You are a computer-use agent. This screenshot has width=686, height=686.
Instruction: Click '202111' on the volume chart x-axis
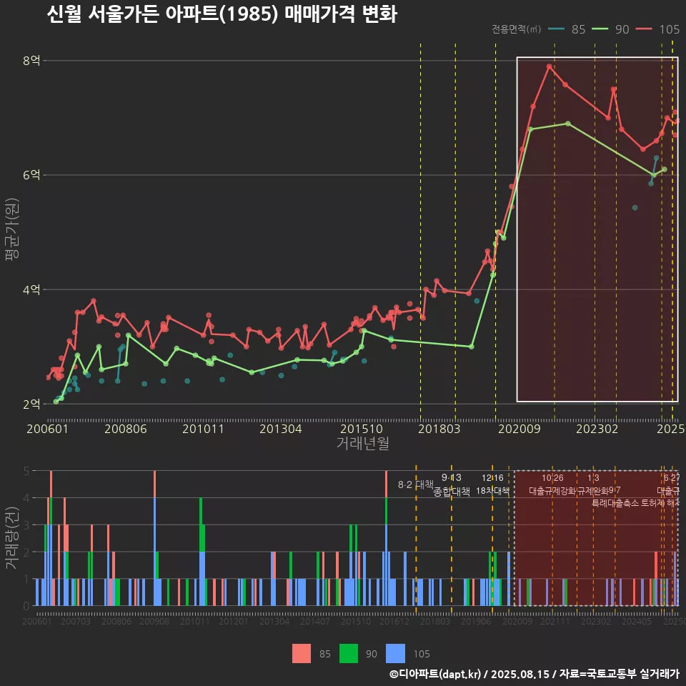[x=555, y=621]
